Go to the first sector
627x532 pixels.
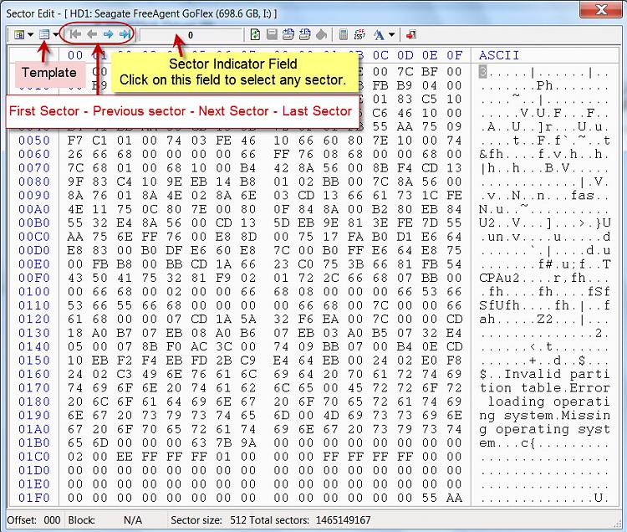coord(75,34)
